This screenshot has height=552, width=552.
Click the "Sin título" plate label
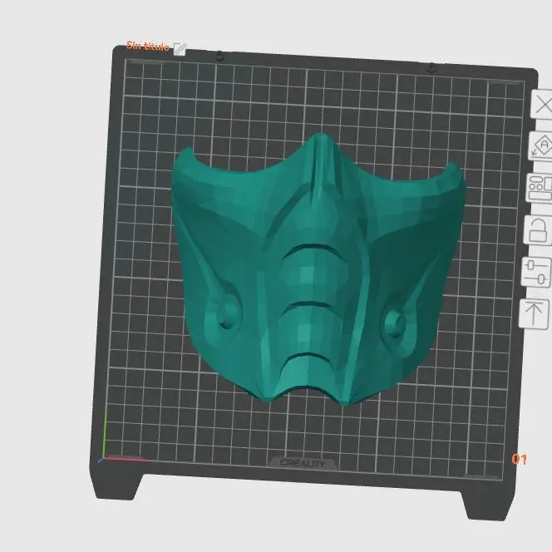point(147,46)
